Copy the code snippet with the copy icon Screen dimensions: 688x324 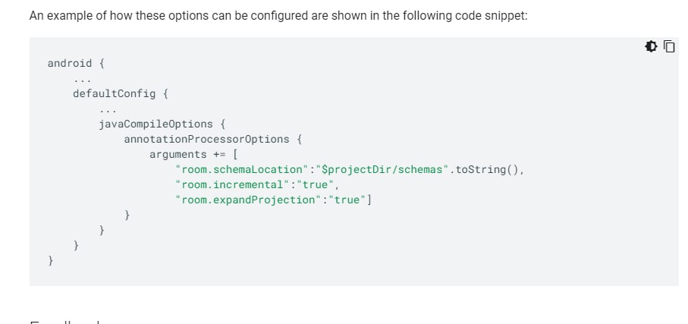pos(669,46)
